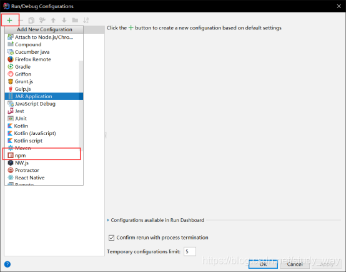
Task: Click the OK button
Action: (x=263, y=264)
